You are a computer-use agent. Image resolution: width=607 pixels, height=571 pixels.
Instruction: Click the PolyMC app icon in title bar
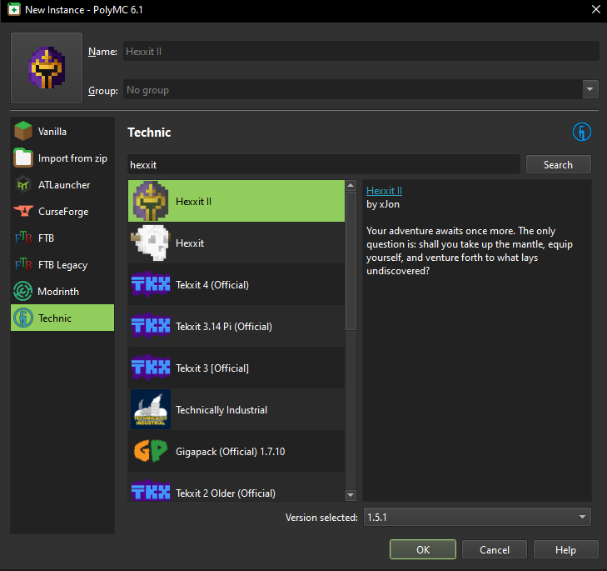pos(14,9)
